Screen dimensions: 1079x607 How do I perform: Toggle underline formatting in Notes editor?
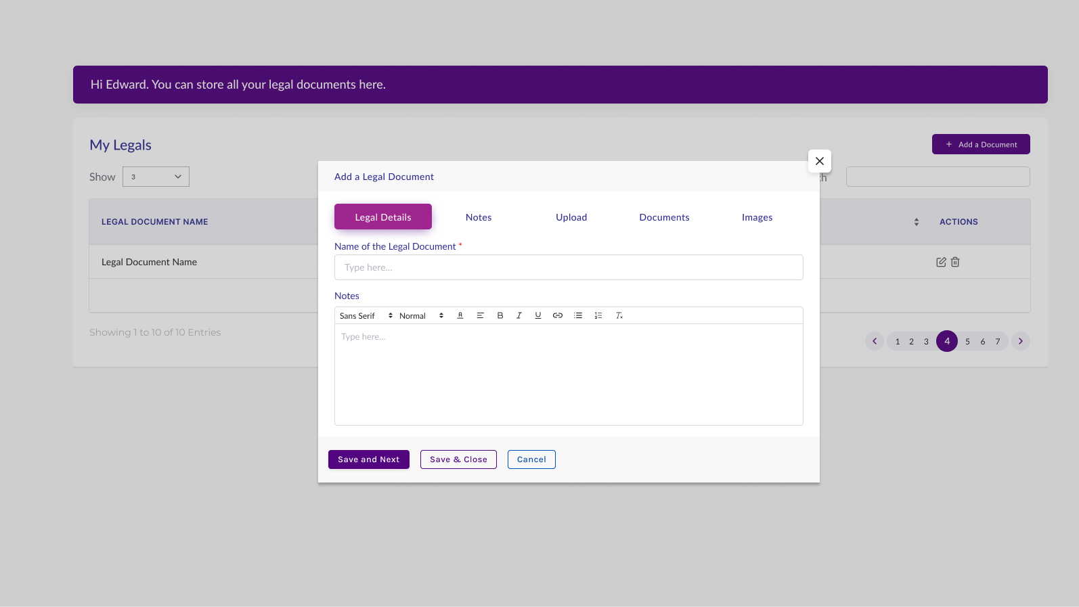[x=538, y=315]
